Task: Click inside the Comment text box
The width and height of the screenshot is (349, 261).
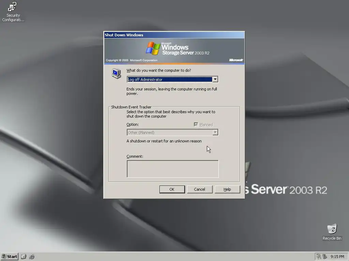Action: pyautogui.click(x=172, y=169)
